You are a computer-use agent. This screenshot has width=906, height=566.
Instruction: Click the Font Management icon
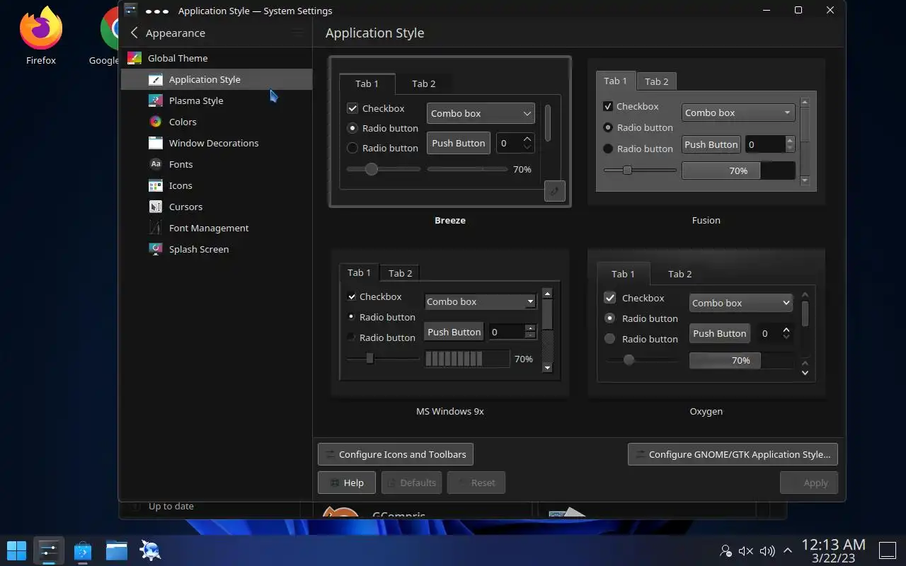point(156,228)
